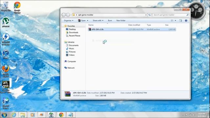Open the Play HP Games desktop icon
The image size is (210, 118).
tap(6, 103)
